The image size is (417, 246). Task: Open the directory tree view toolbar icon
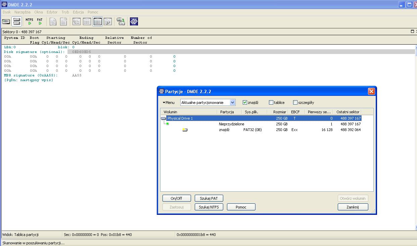pos(77,21)
